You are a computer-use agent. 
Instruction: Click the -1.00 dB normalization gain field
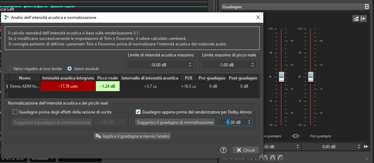coord(232,122)
